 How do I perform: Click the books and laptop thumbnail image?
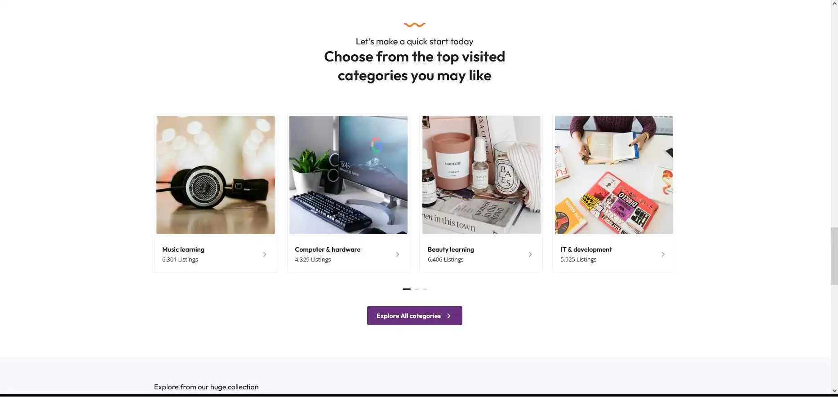coord(614,175)
